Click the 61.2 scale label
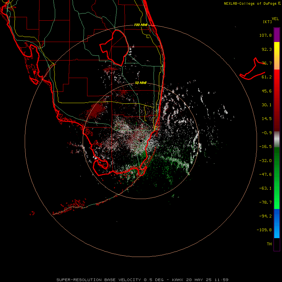The width and height of the screenshot is (282, 282). pos(267,77)
